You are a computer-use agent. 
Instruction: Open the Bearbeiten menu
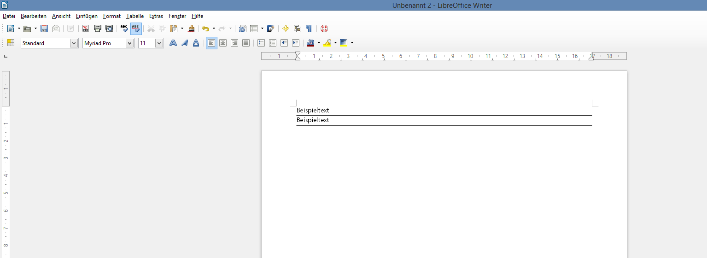point(34,16)
